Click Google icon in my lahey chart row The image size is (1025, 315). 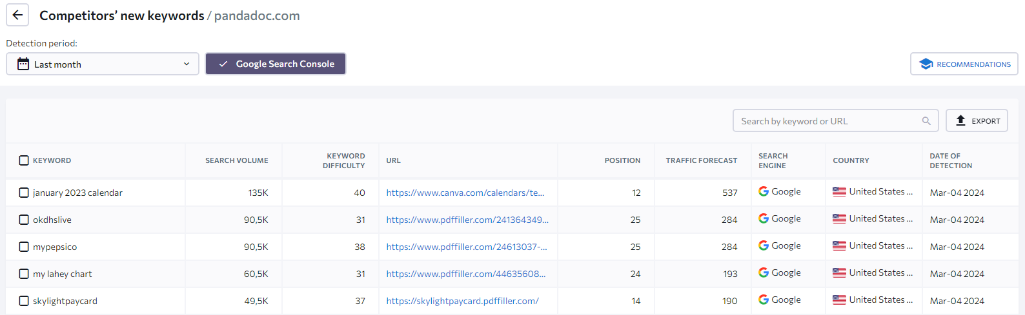click(x=764, y=272)
